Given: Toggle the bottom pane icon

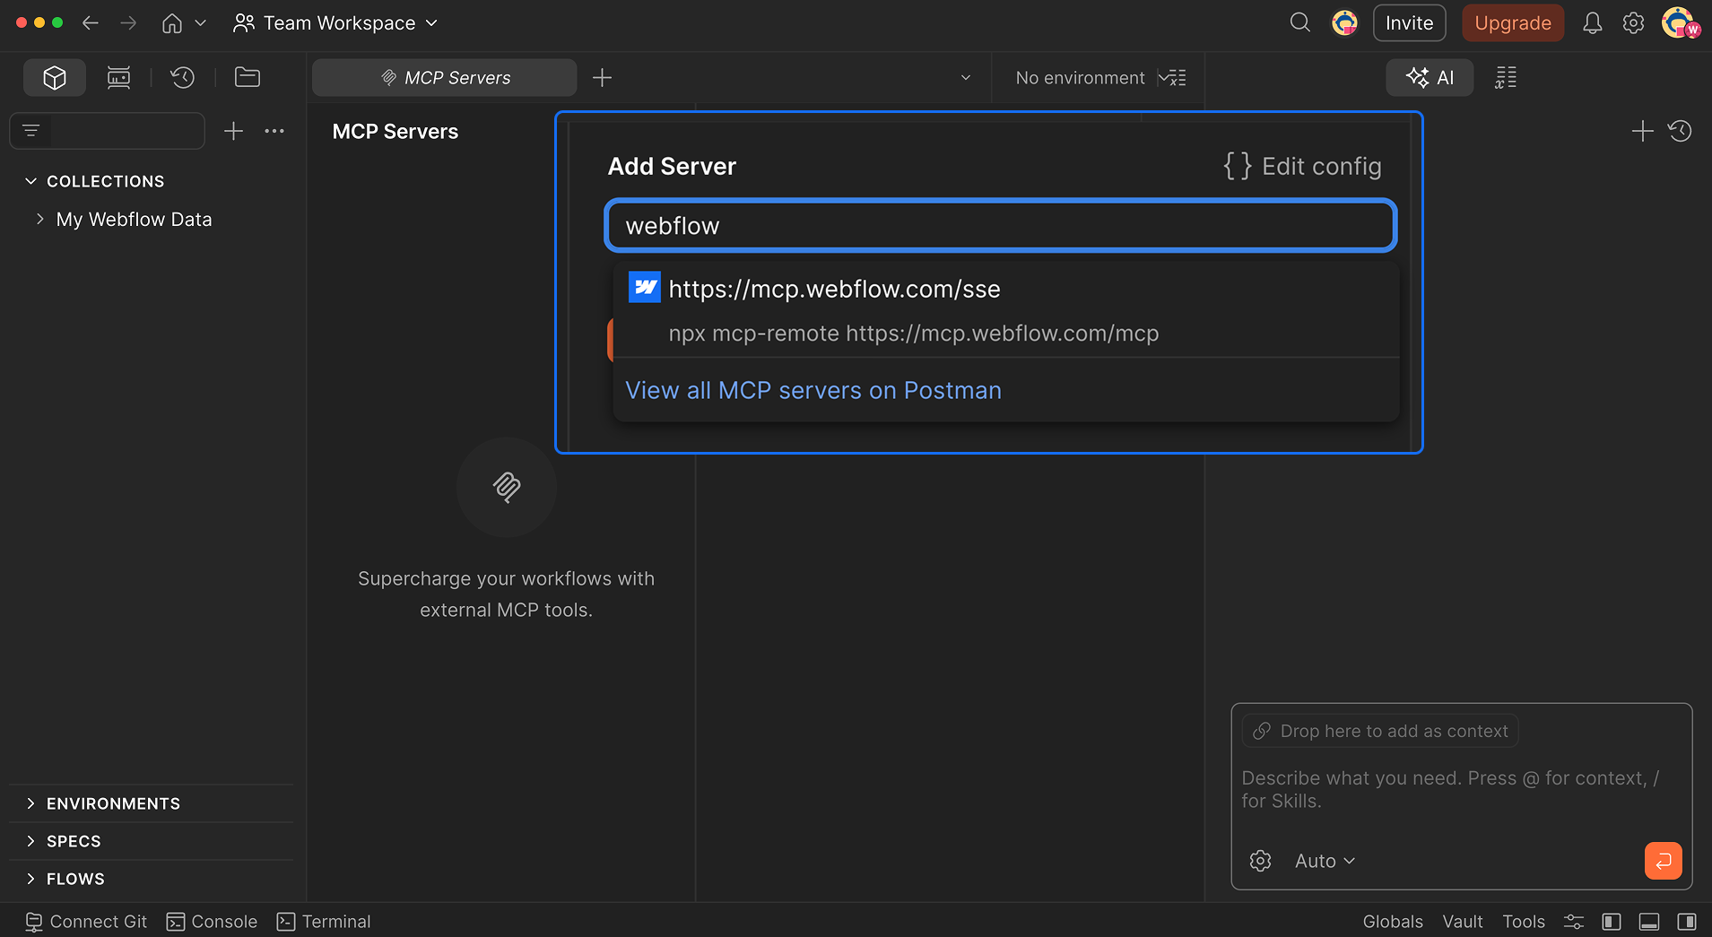Looking at the screenshot, I should (1649, 922).
